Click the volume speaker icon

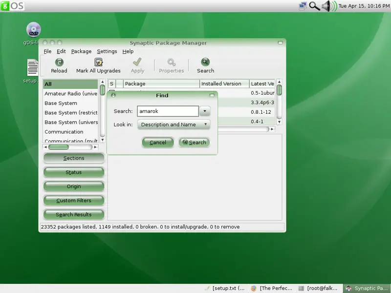(329, 6)
